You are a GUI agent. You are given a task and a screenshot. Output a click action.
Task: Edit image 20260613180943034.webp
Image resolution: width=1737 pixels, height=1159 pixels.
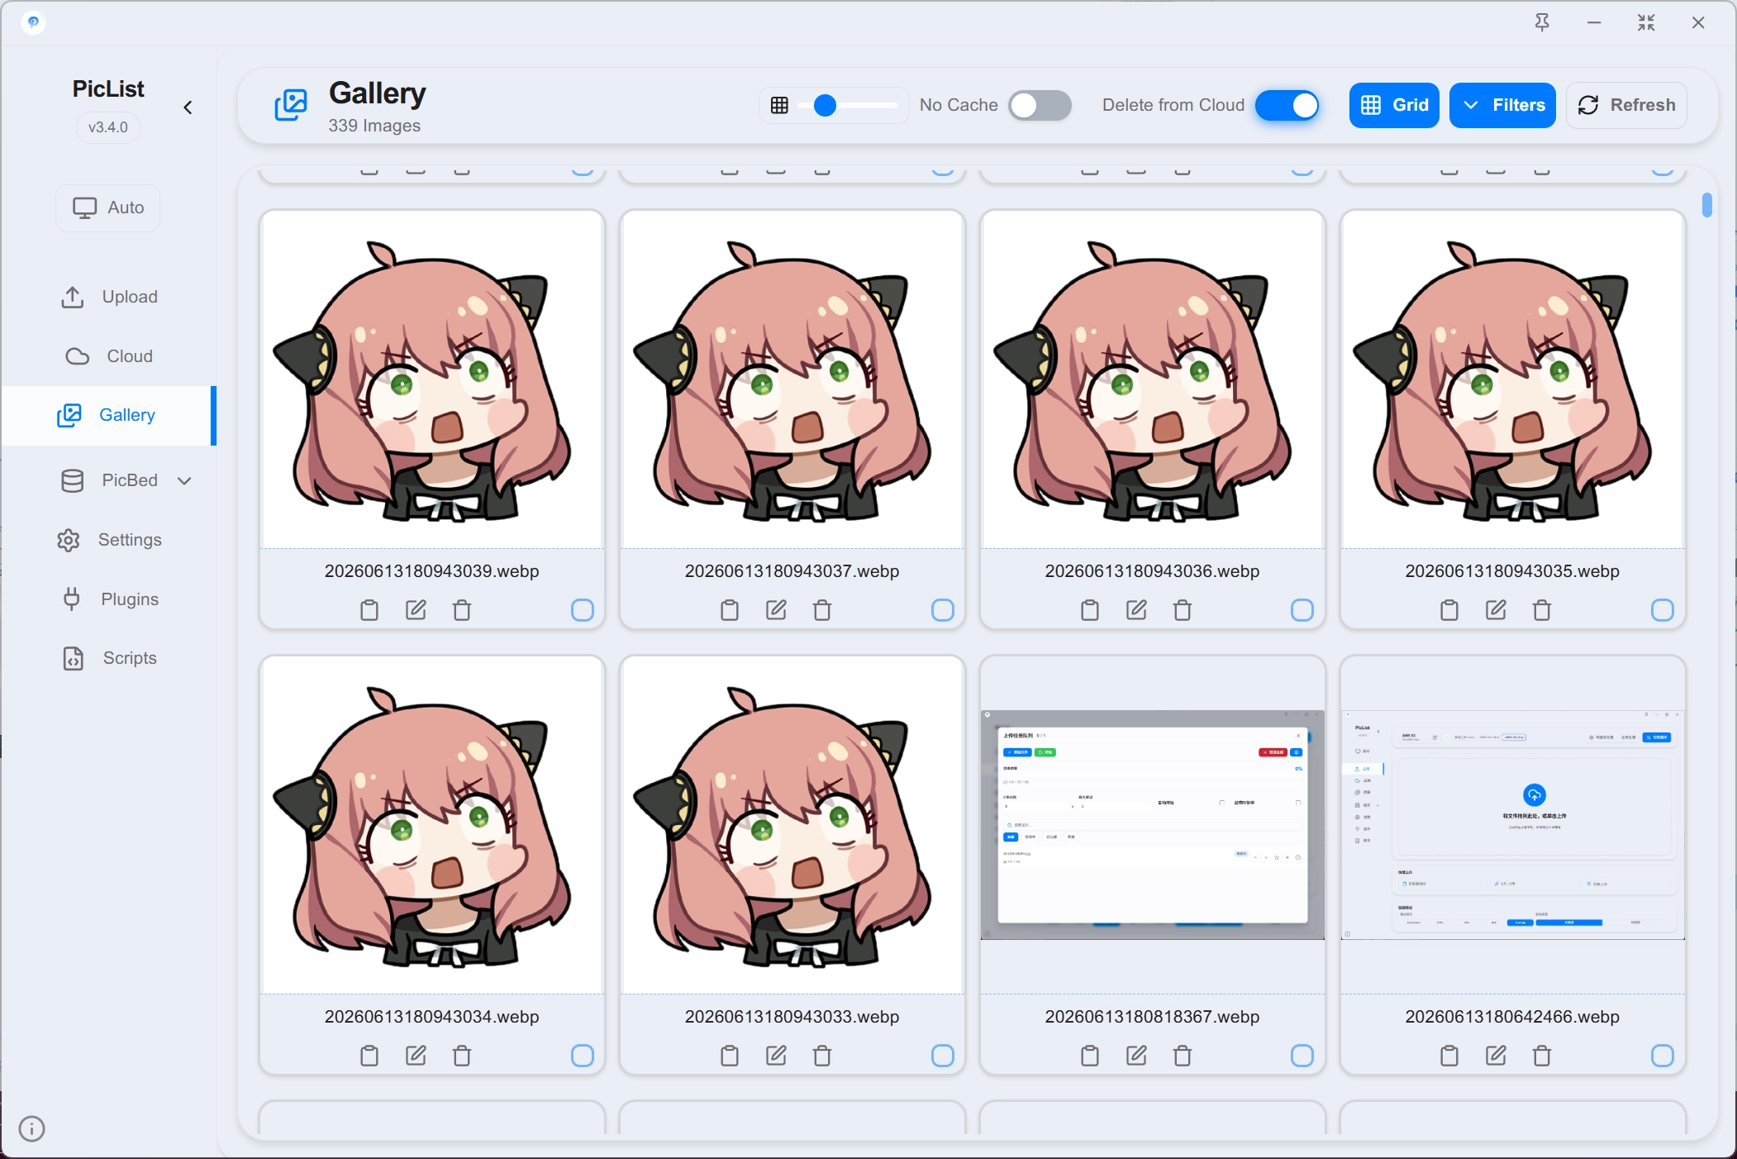[x=416, y=1056]
